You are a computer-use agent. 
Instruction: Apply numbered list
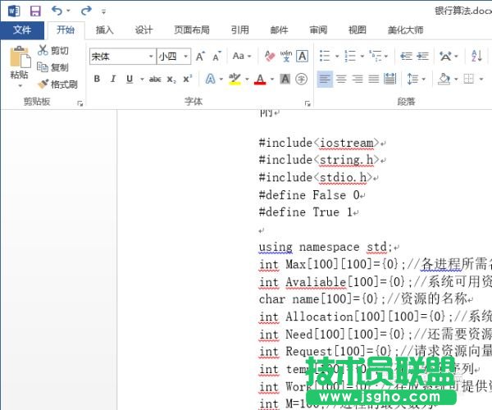[x=350, y=57]
